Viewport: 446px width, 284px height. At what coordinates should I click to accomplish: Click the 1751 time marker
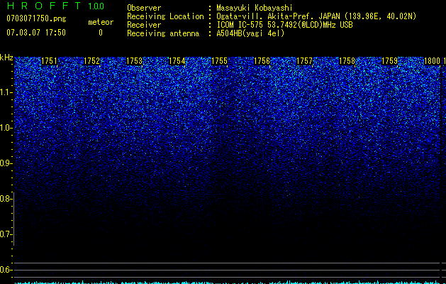[49, 61]
